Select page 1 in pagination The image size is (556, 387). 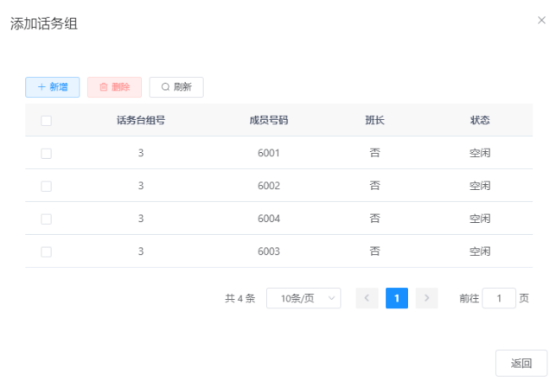(x=397, y=299)
